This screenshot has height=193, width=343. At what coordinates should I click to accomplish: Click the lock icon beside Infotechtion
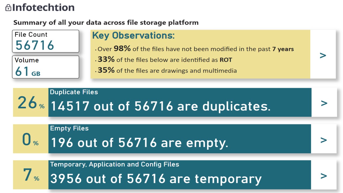[8, 8]
